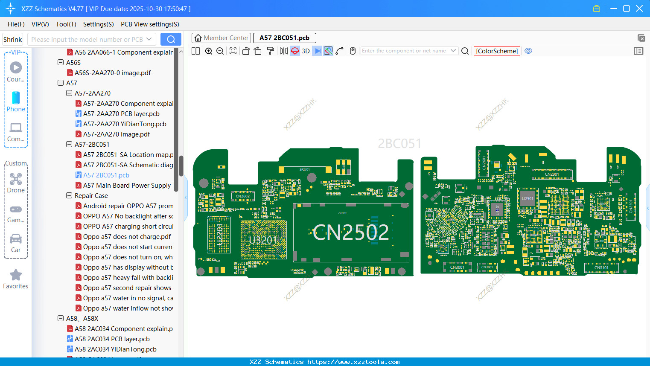Collapse the A56S tree node

(61, 62)
